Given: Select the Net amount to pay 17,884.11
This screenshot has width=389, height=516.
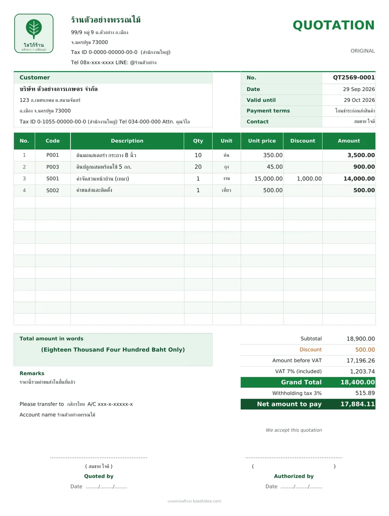Looking at the screenshot, I should pos(358,404).
